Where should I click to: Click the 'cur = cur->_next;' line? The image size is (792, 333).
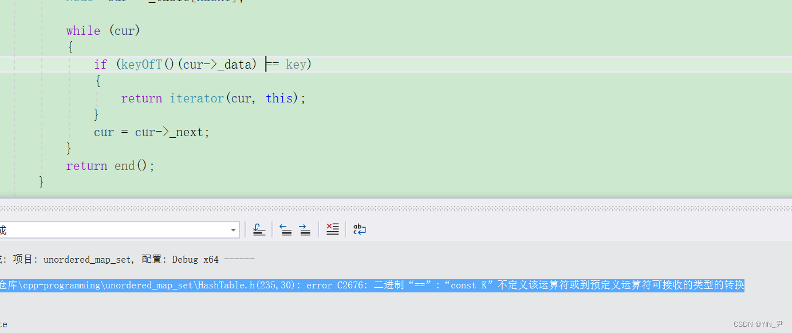(x=152, y=132)
